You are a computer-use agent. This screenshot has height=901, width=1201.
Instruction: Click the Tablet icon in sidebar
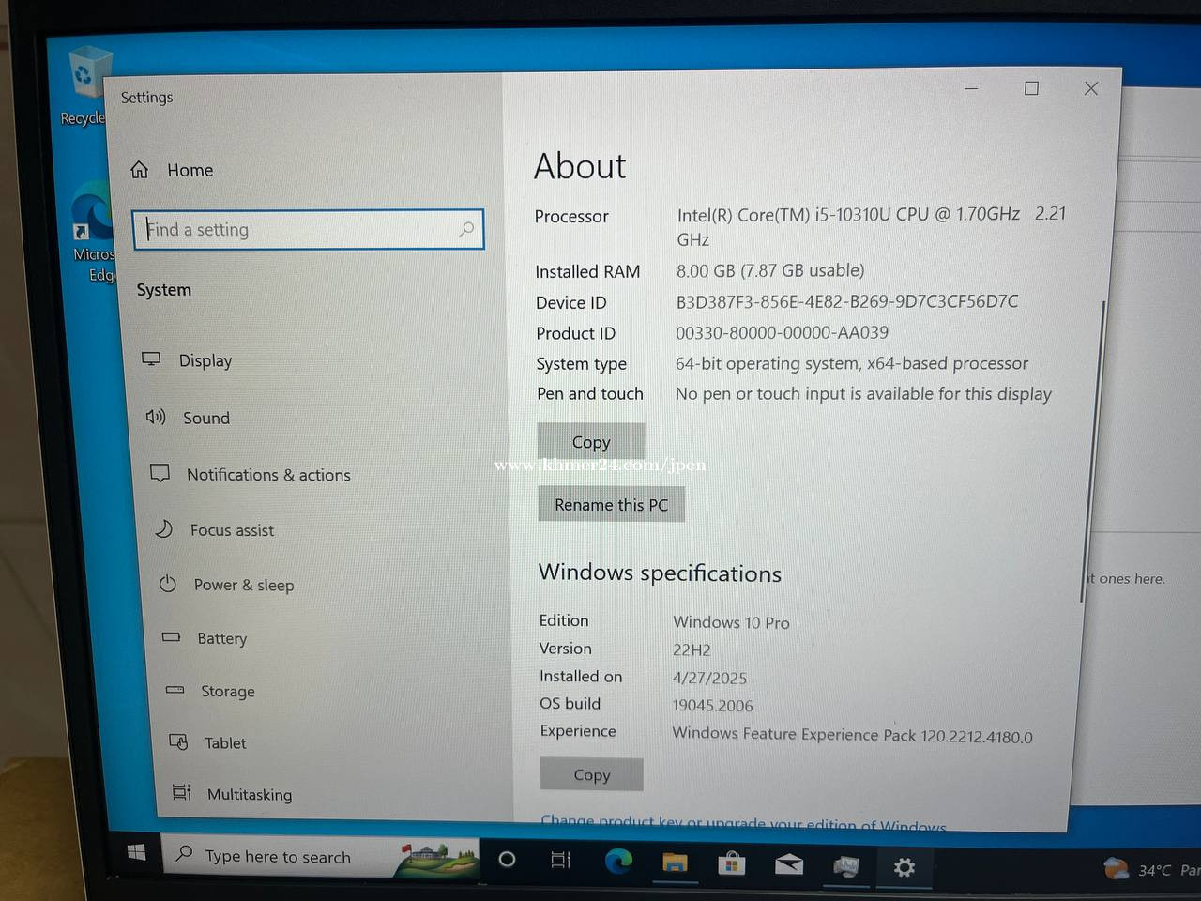(x=178, y=741)
